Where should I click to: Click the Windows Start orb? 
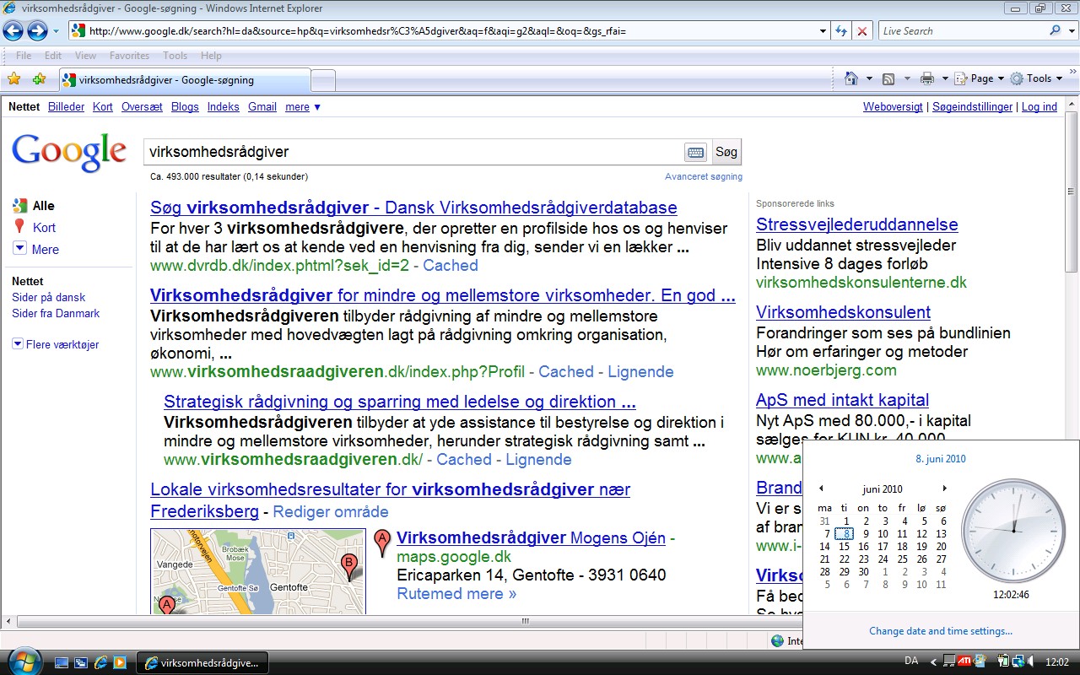(22, 661)
